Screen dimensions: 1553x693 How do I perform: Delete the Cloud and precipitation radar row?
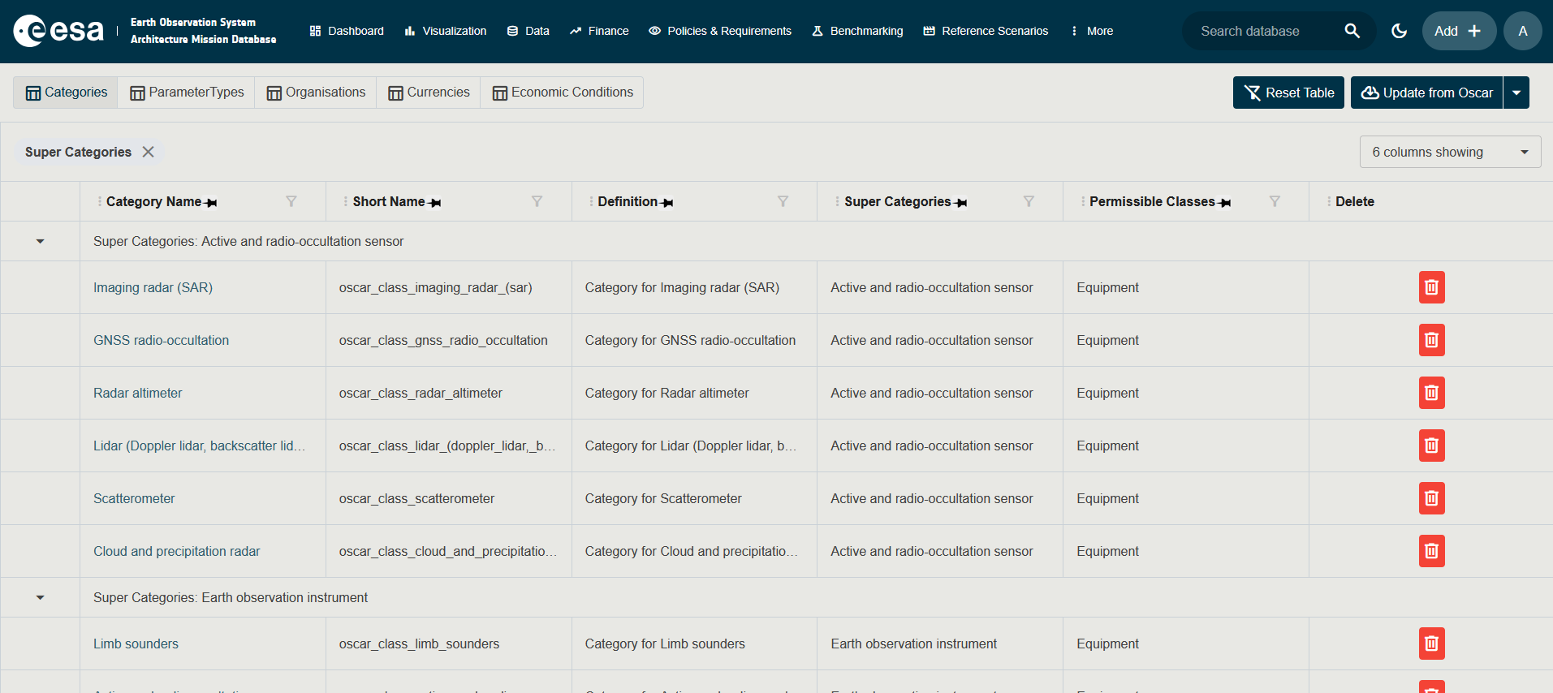(1431, 551)
